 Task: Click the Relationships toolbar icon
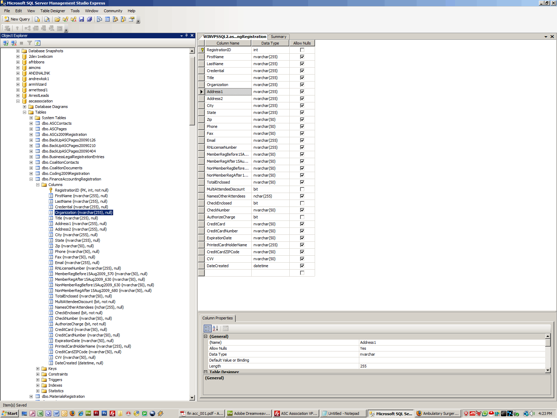(28, 28)
